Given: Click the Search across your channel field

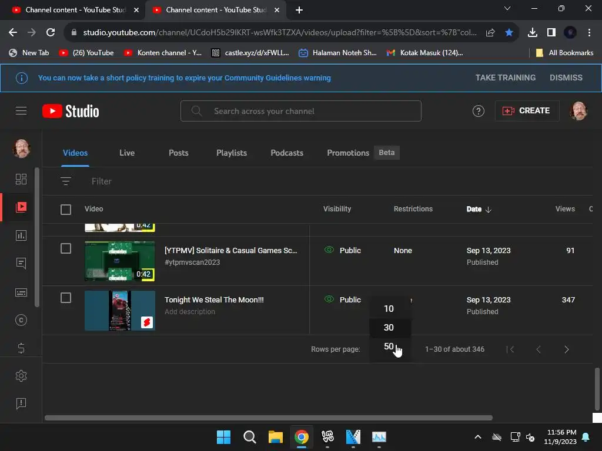Looking at the screenshot, I should [x=300, y=111].
